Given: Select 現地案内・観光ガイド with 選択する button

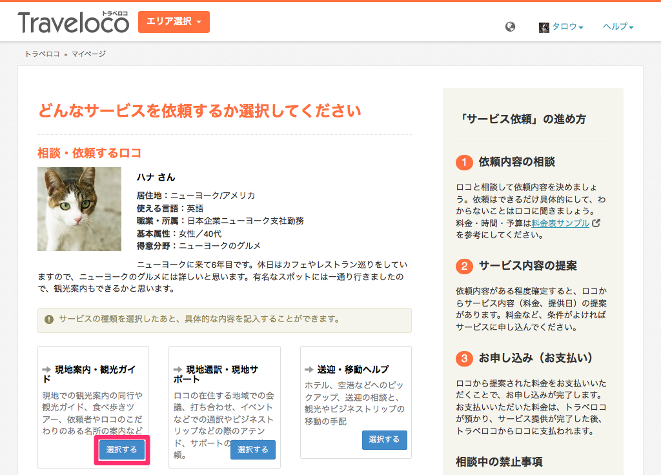Looking at the screenshot, I should (122, 450).
